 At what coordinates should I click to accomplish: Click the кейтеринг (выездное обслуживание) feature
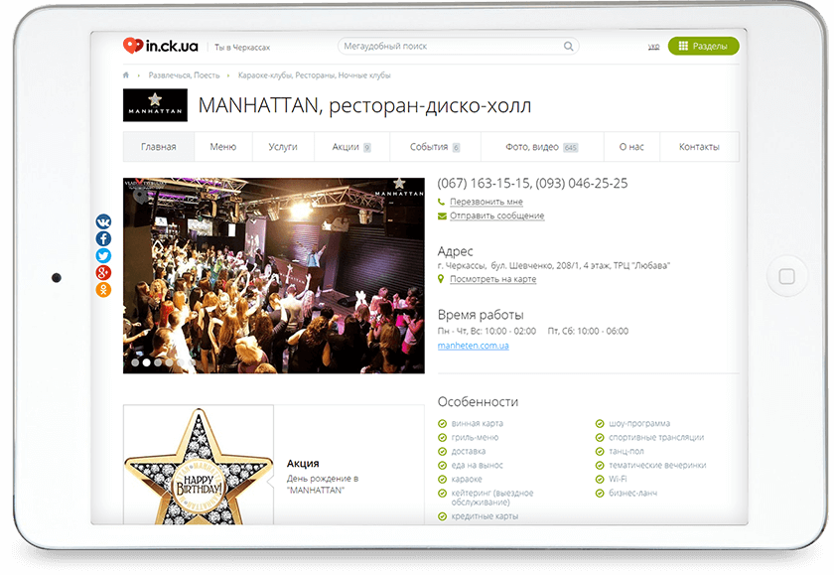tap(491, 498)
